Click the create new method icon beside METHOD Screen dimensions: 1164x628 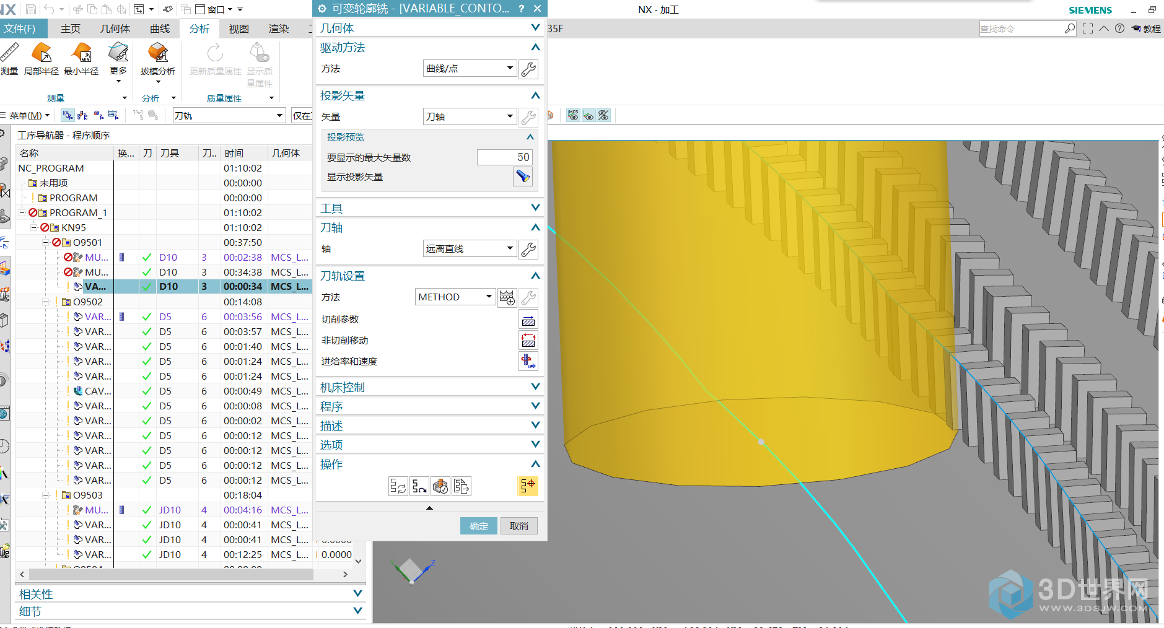point(507,297)
